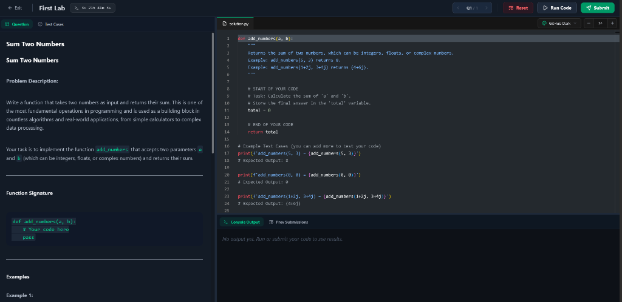Viewport: 622px width, 302px height.
Task: Click the Q1 / 1 question counter
Action: [x=472, y=8]
